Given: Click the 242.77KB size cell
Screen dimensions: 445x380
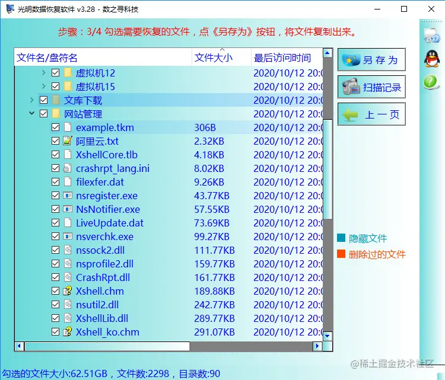Looking at the screenshot, I should click(214, 305).
